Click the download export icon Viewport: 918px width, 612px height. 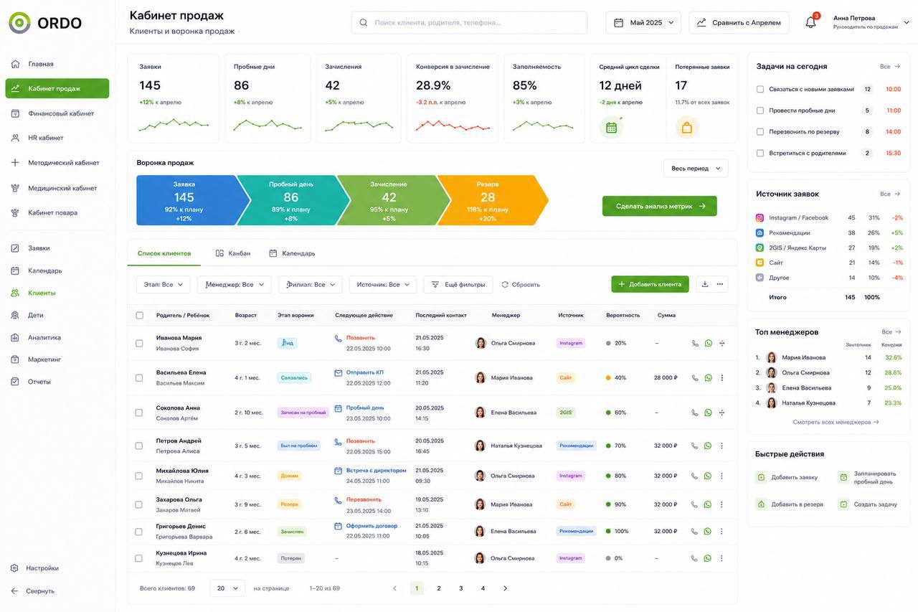(705, 284)
